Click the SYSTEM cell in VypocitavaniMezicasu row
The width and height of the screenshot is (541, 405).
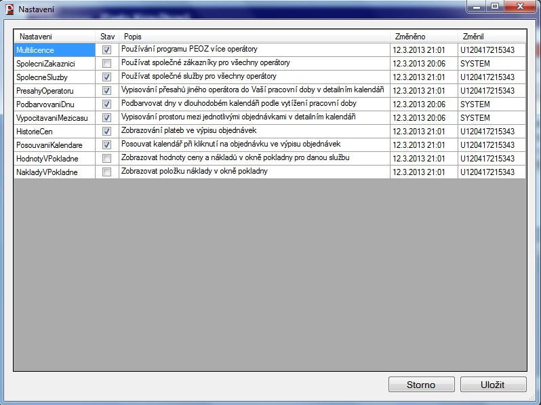point(492,118)
